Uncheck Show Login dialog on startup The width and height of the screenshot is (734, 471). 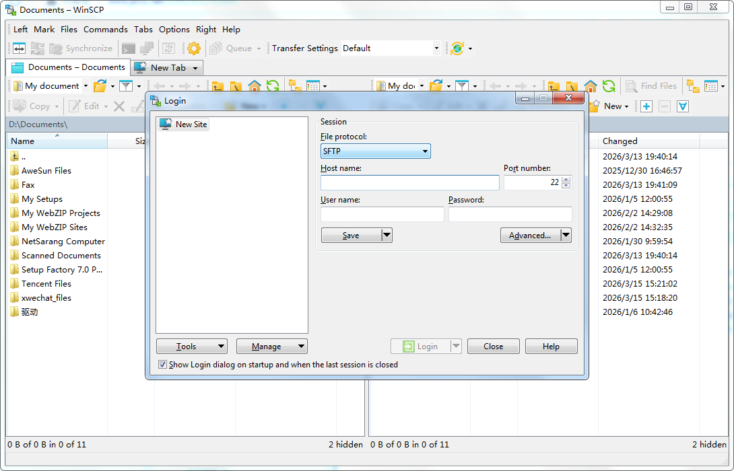pos(162,365)
